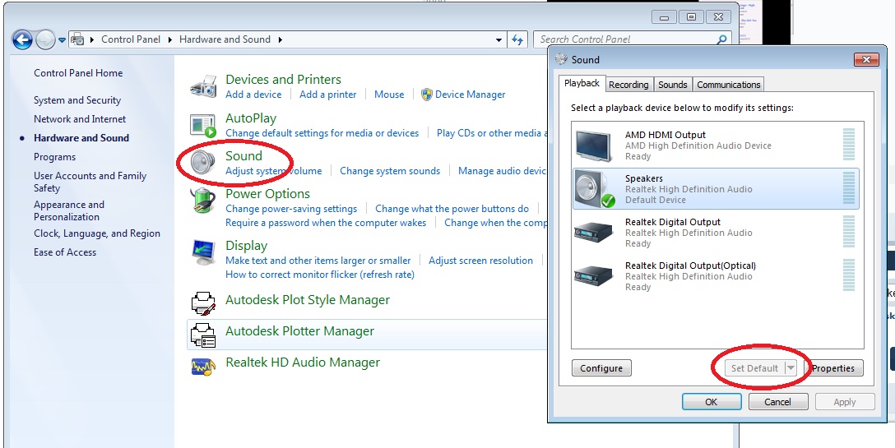
Task: Expand arrow after Control Panel breadcrumb
Action: [170, 40]
